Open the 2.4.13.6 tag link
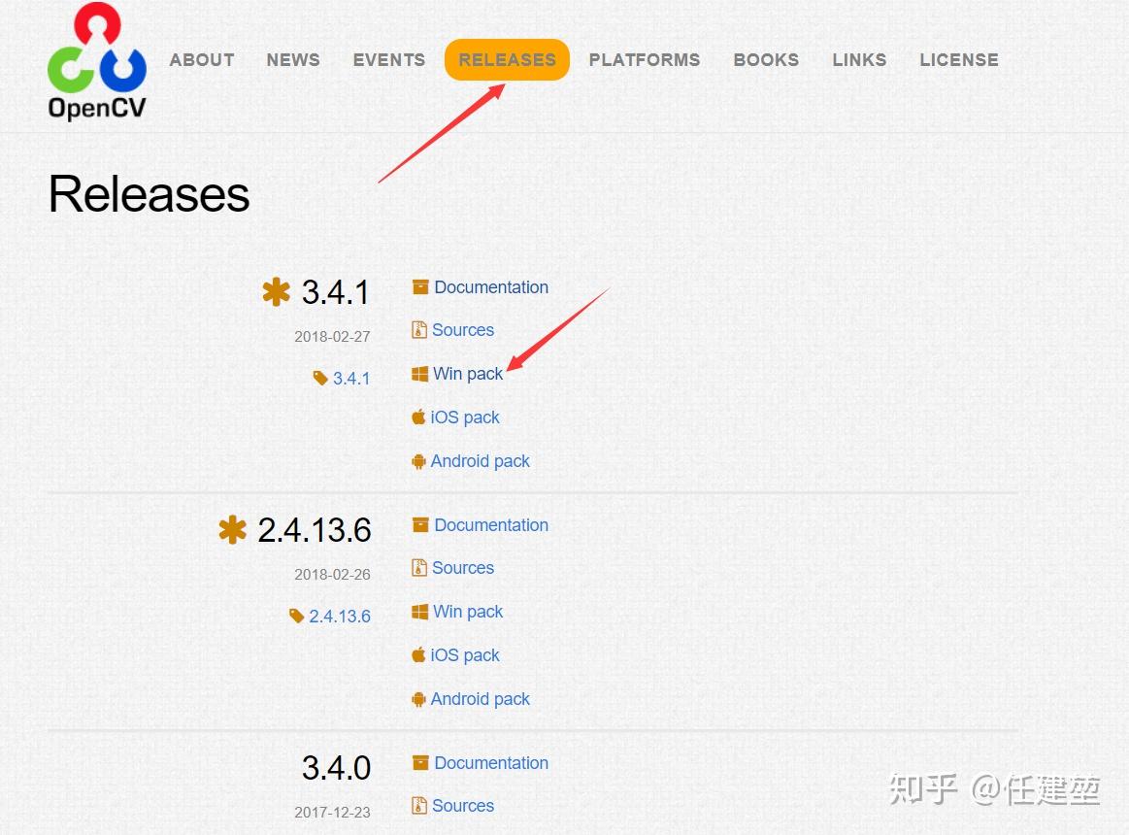The width and height of the screenshot is (1129, 835). coord(340,616)
